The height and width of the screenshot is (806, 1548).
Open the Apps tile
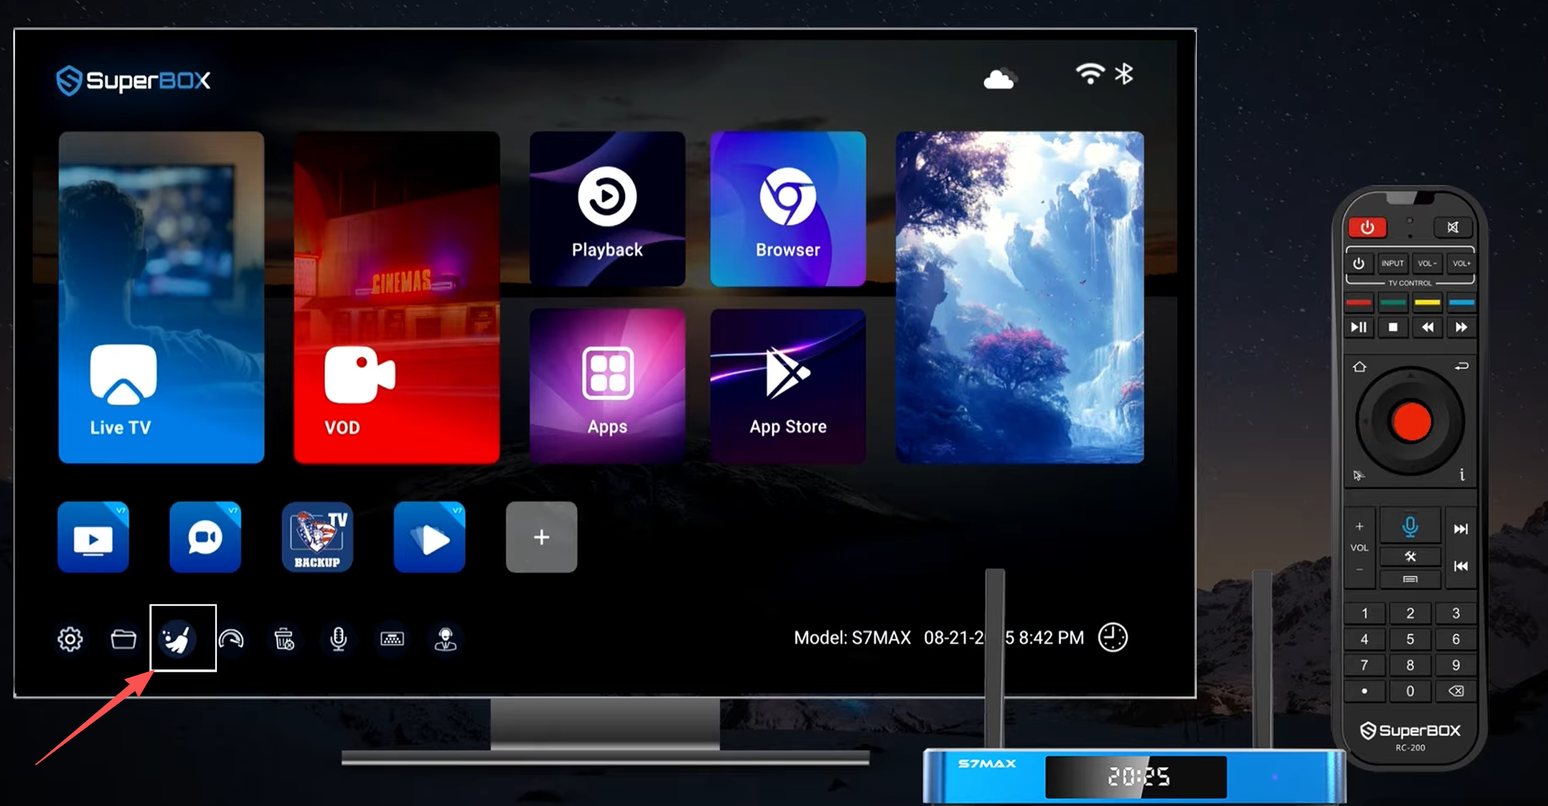[x=607, y=386]
